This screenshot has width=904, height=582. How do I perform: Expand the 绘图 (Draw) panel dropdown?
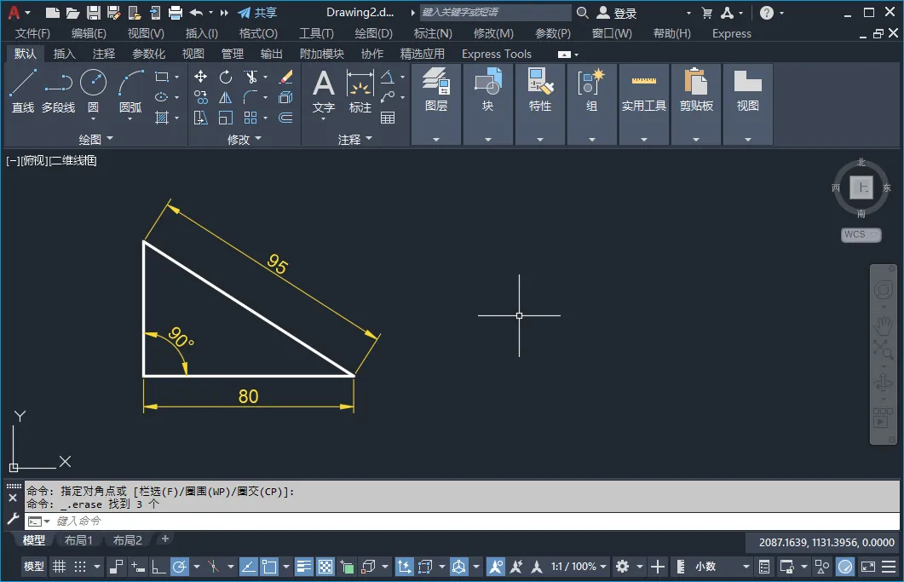95,139
